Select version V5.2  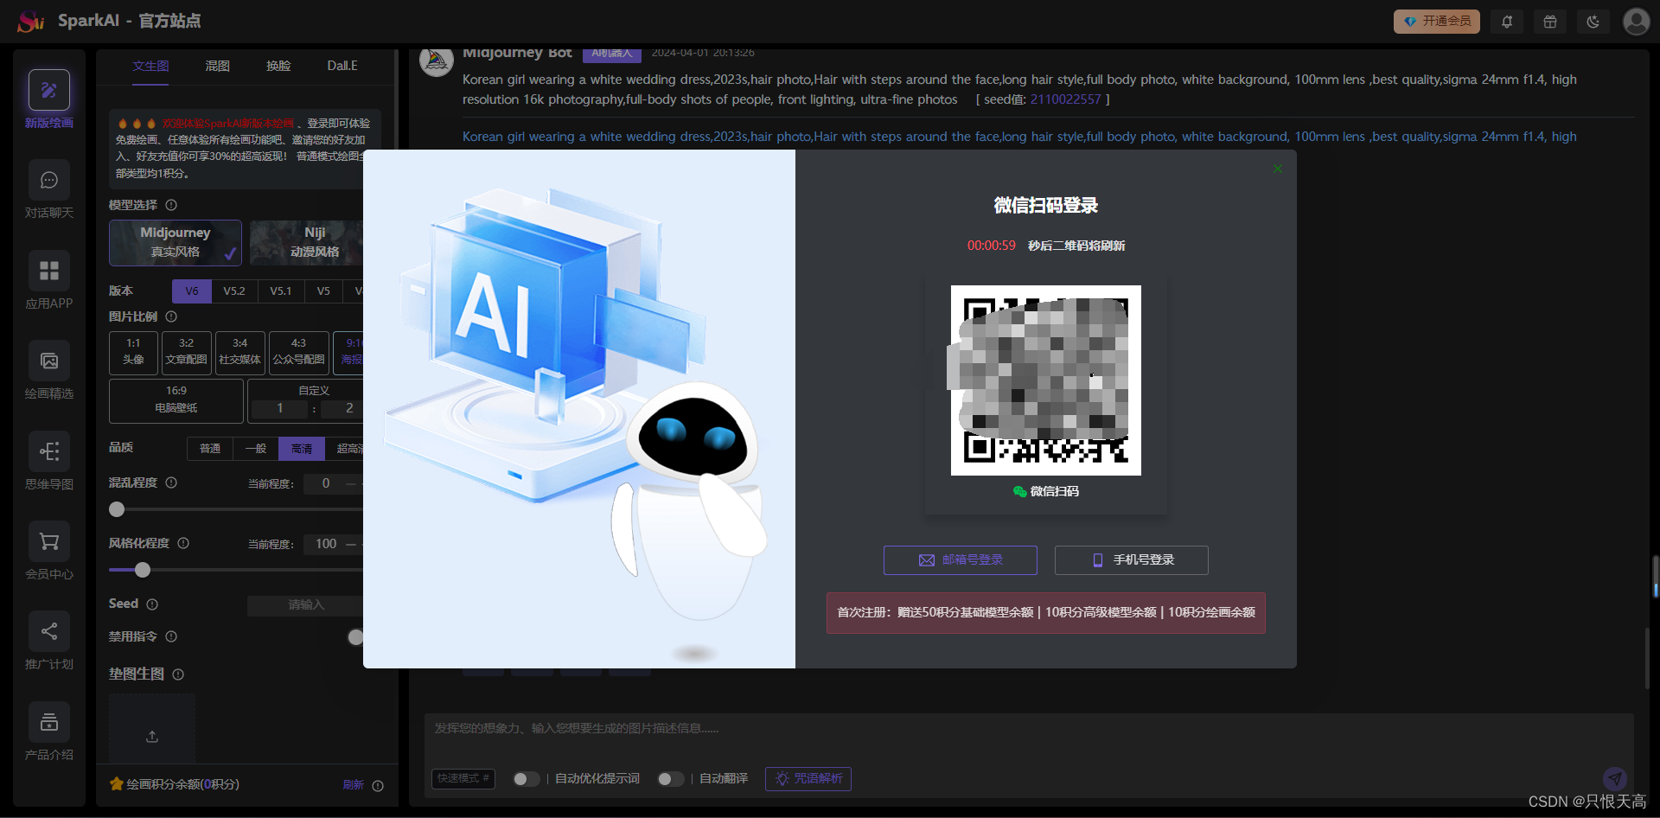coord(234,291)
